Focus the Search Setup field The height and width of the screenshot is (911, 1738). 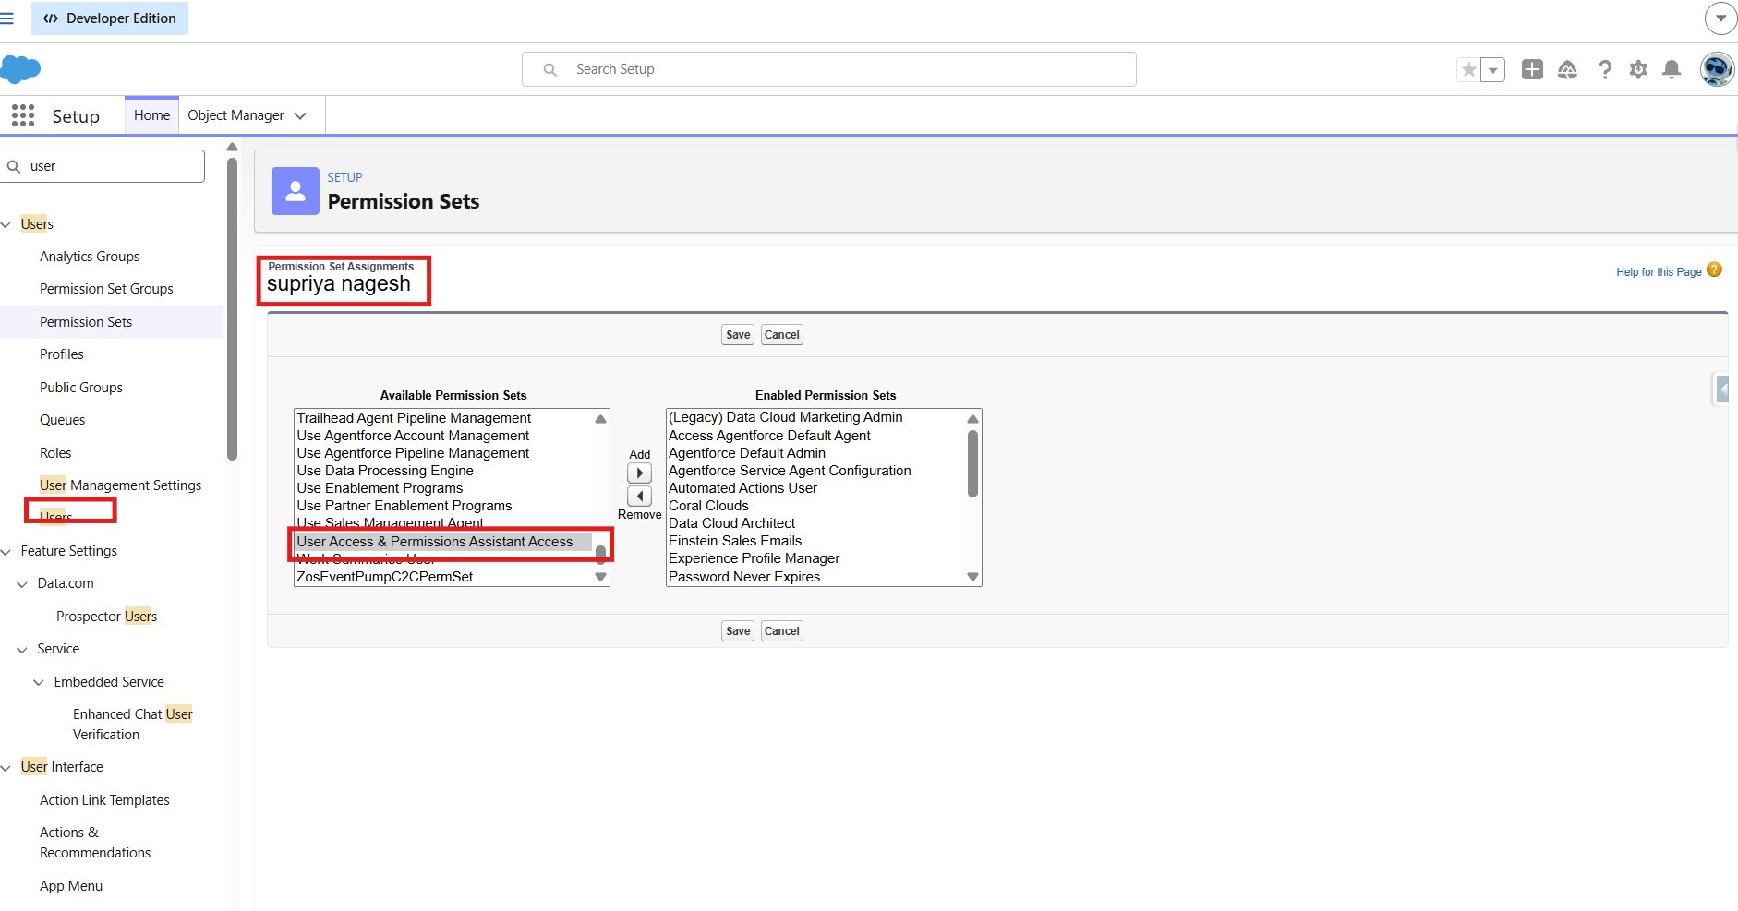click(829, 69)
